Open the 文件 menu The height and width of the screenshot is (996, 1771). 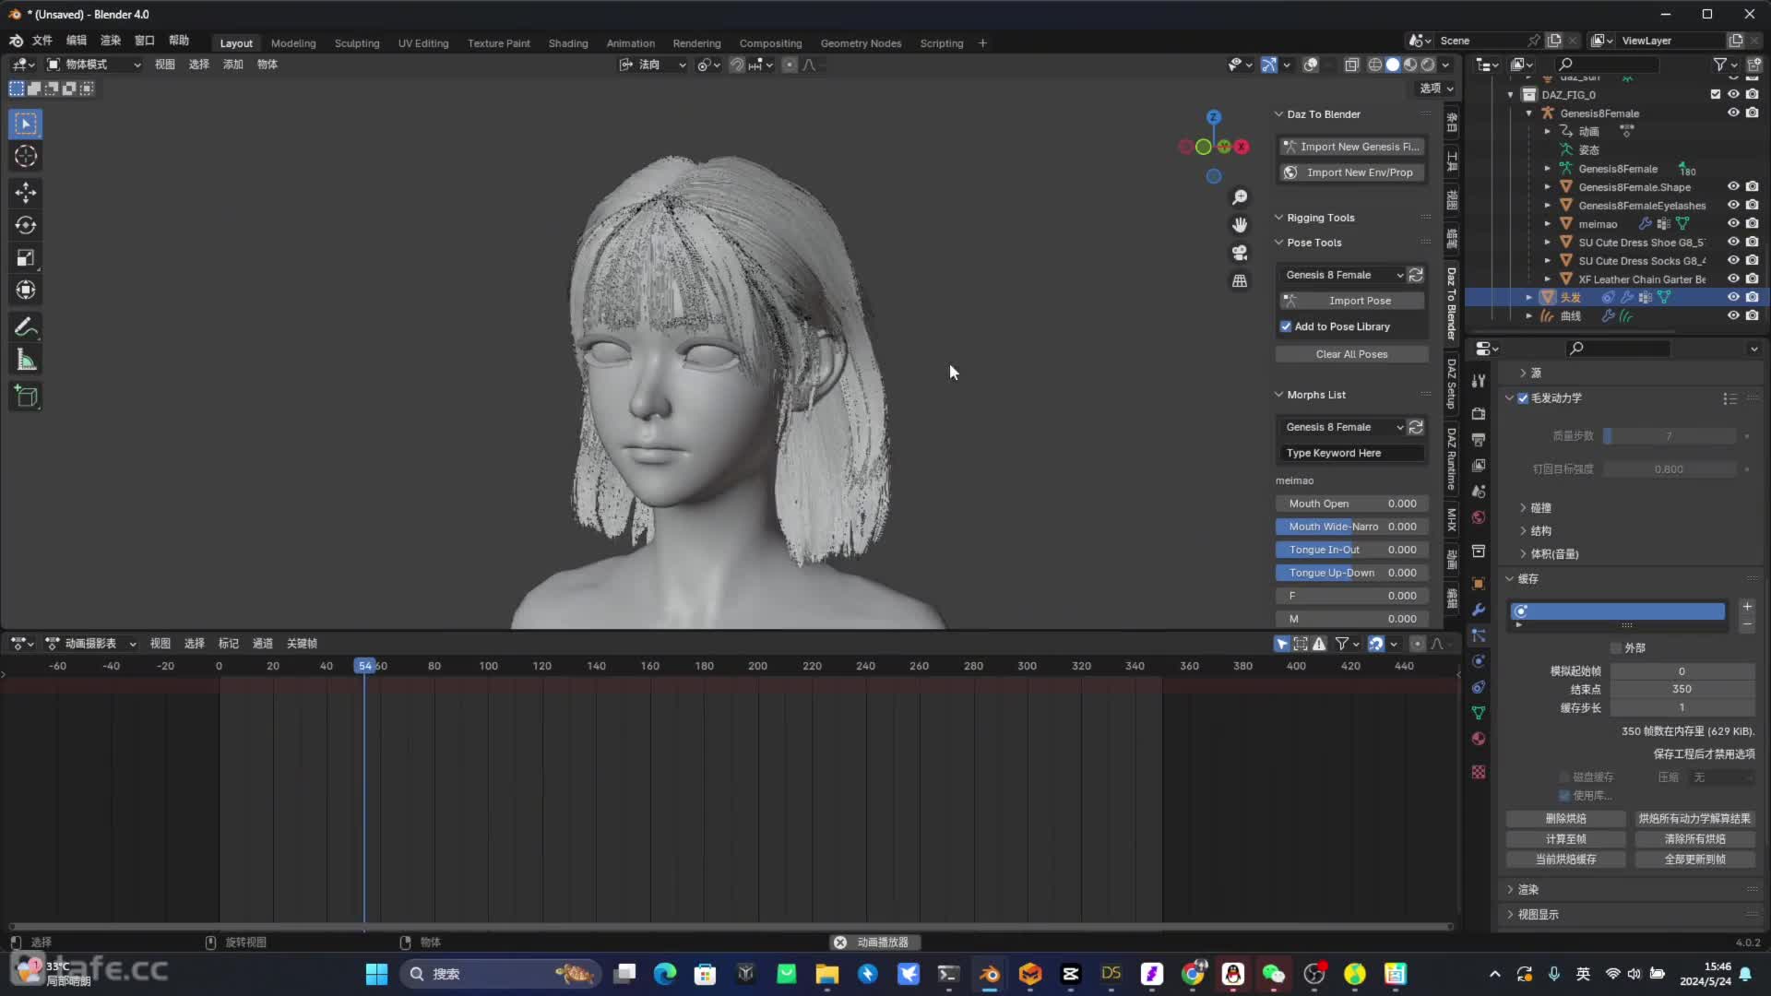42,41
